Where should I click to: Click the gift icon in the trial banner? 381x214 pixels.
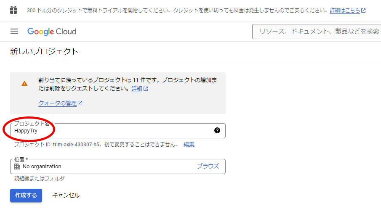point(13,10)
